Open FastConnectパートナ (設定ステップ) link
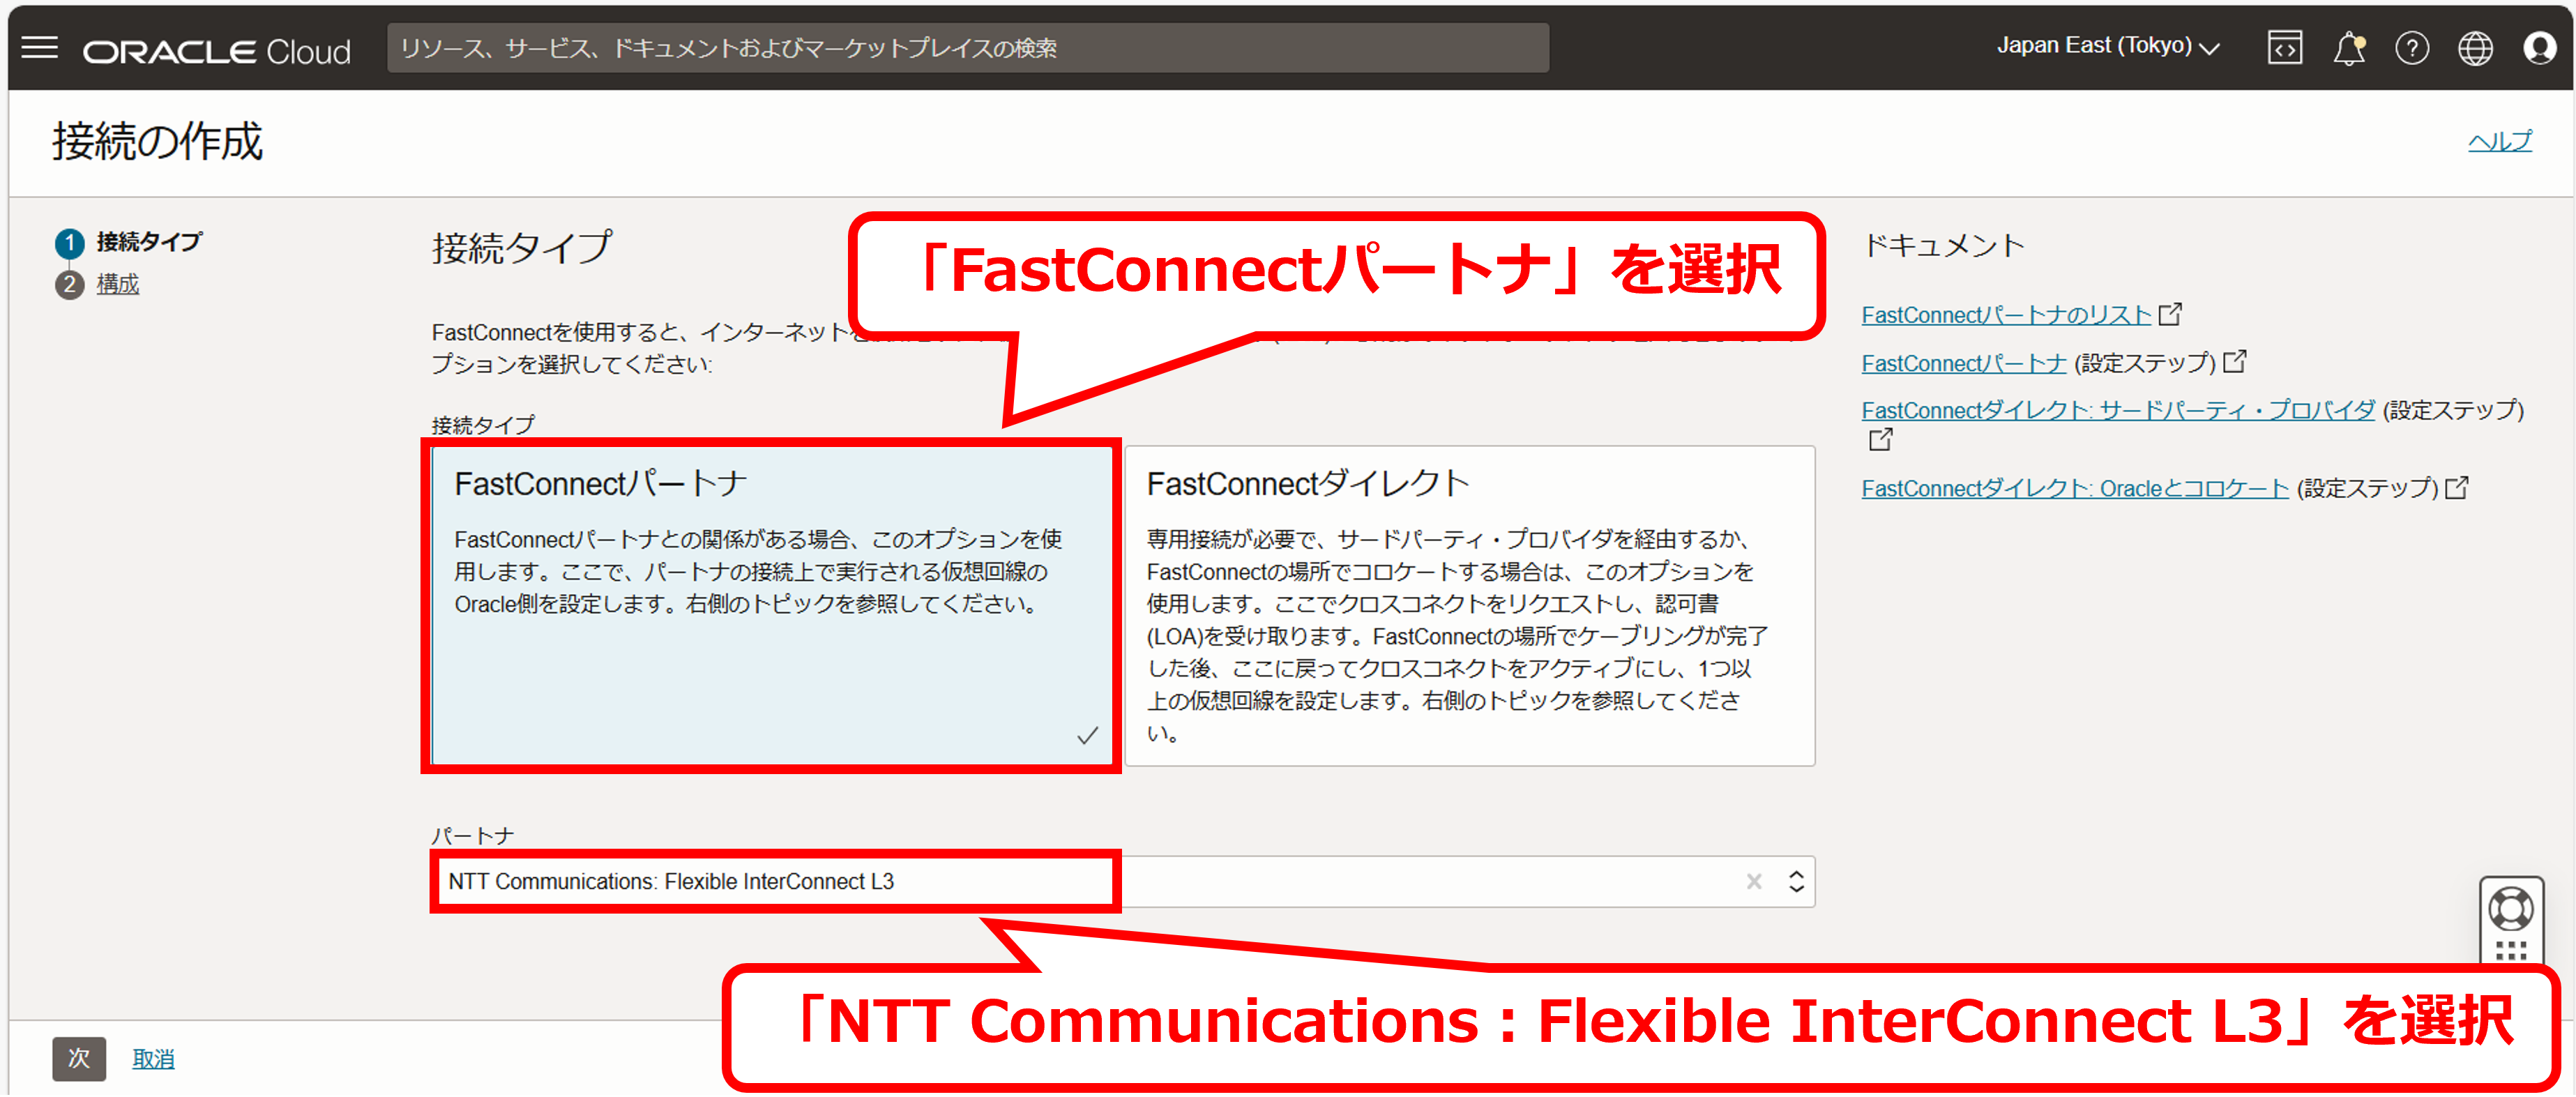 coord(1963,363)
